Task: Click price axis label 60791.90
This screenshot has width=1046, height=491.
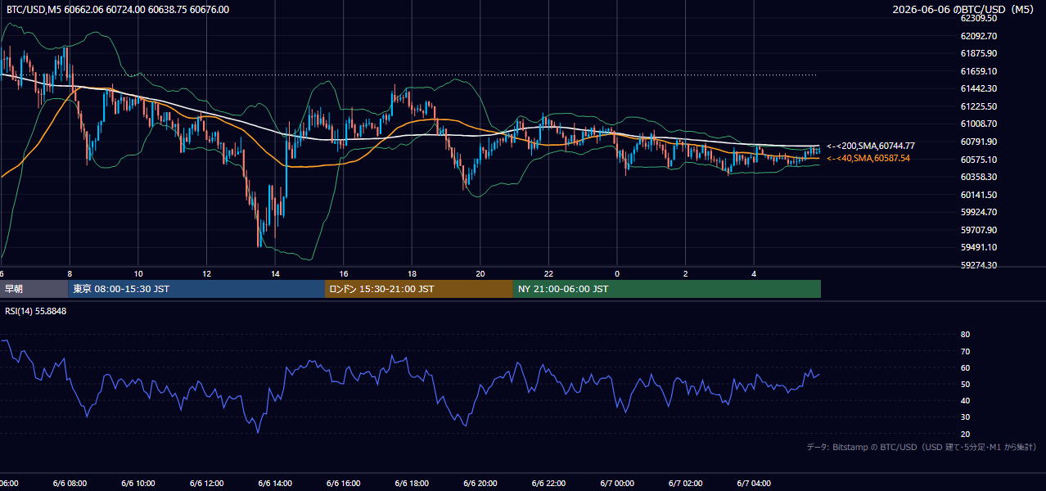Action: point(978,142)
